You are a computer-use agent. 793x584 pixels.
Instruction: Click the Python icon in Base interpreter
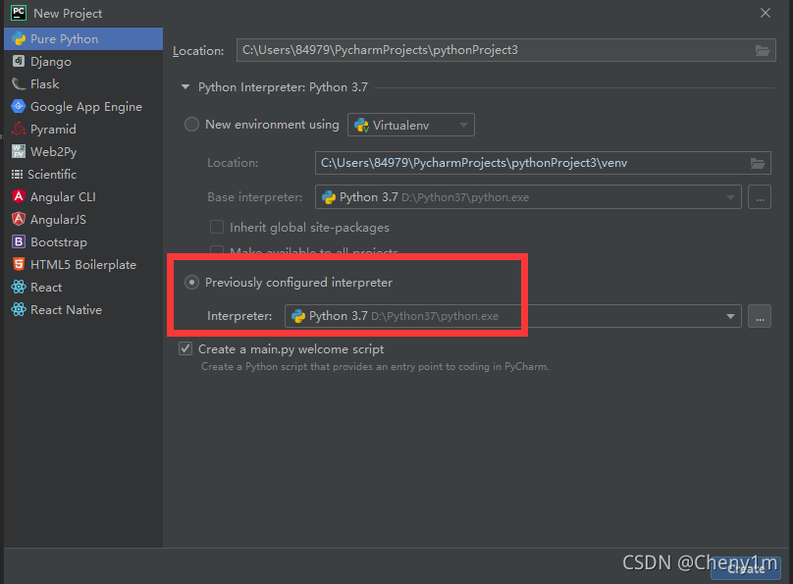click(x=329, y=197)
